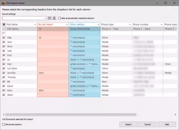Uncheck the checkbox for Jack
This screenshot has height=130, width=179.
tap(4, 42)
